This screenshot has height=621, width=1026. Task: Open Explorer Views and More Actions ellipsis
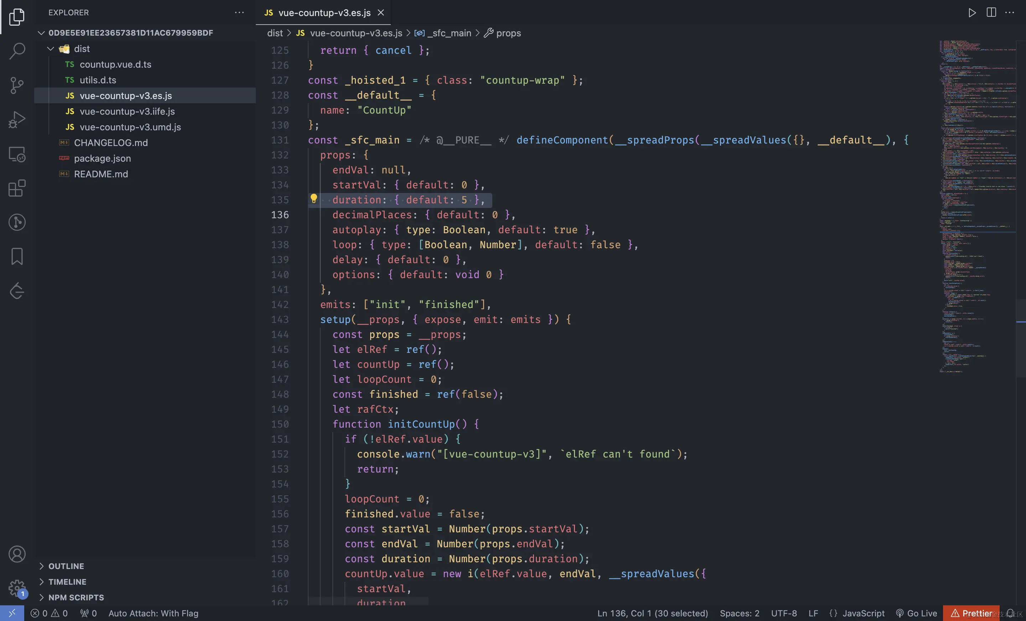click(x=239, y=12)
